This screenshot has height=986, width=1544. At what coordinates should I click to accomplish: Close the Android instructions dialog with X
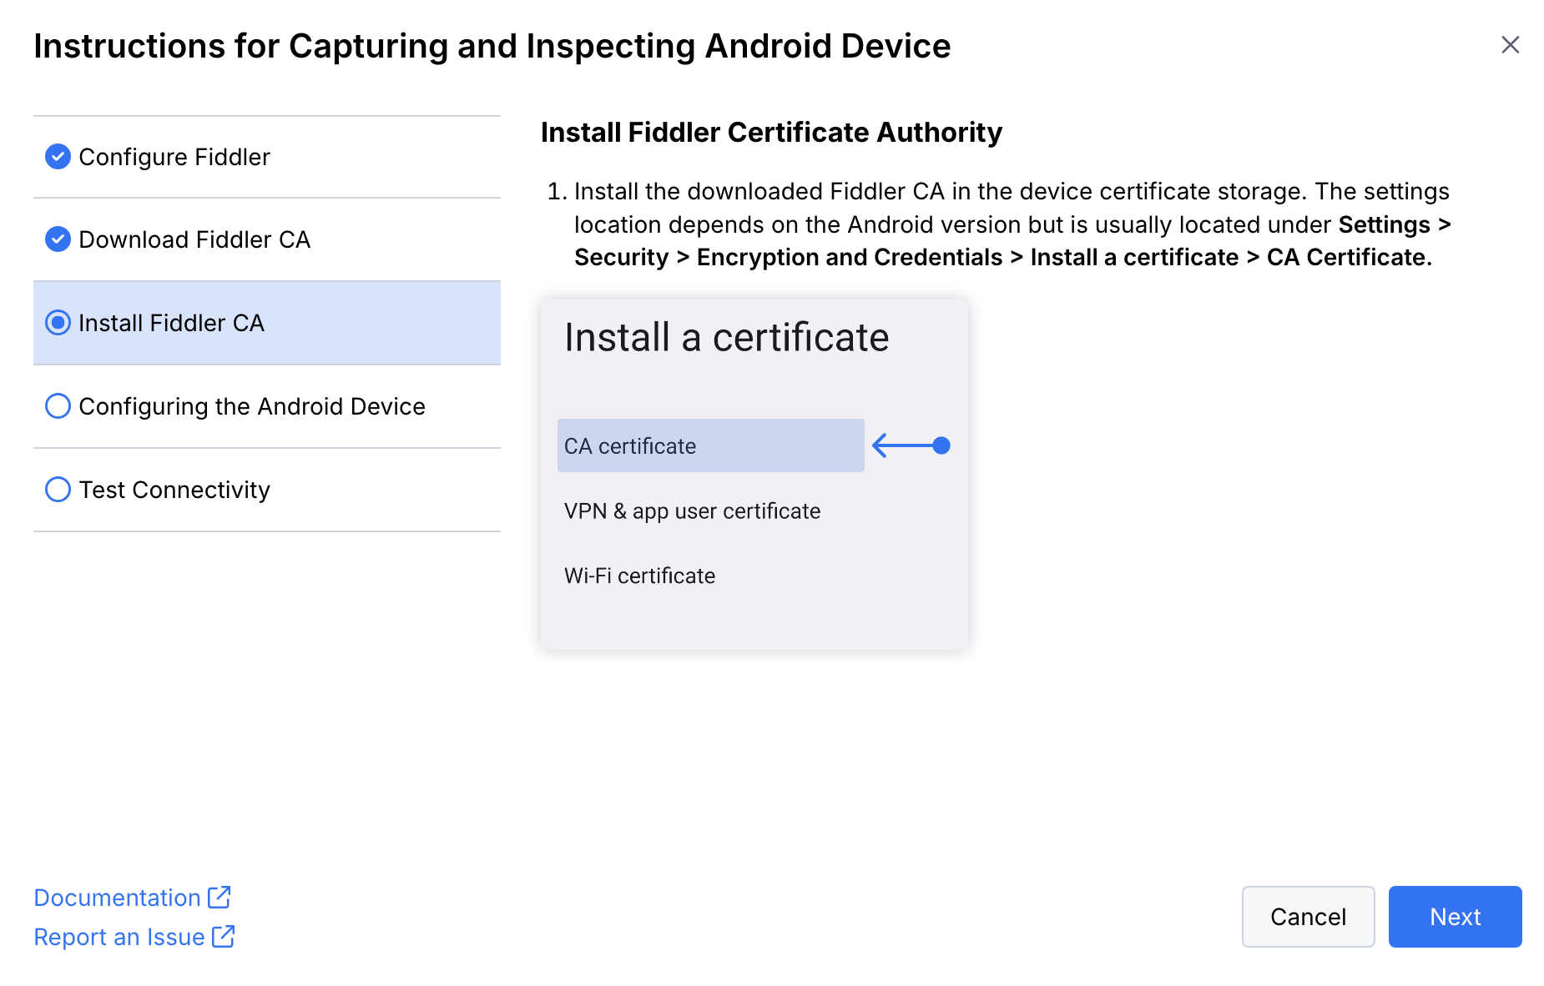pyautogui.click(x=1510, y=45)
